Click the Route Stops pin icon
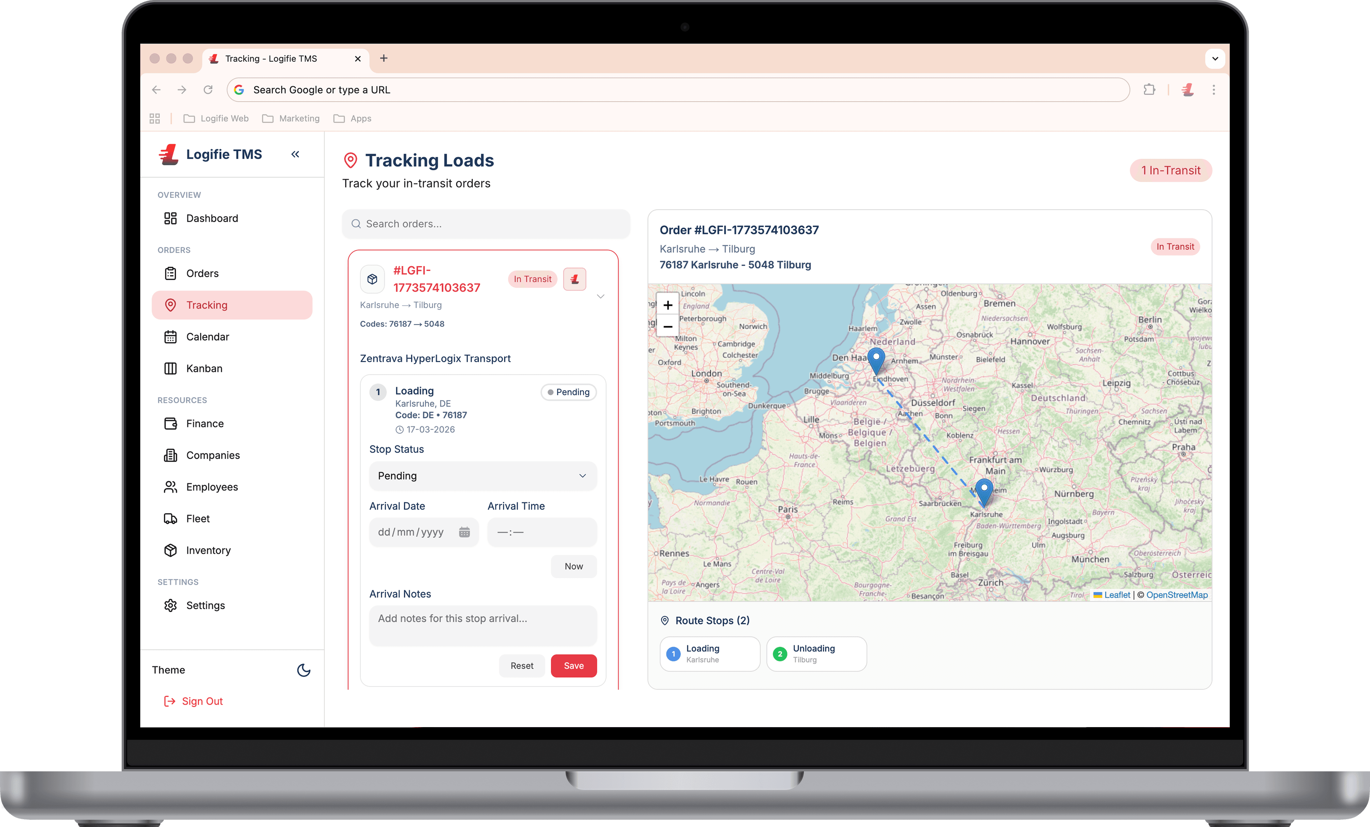This screenshot has width=1370, height=827. [x=664, y=621]
